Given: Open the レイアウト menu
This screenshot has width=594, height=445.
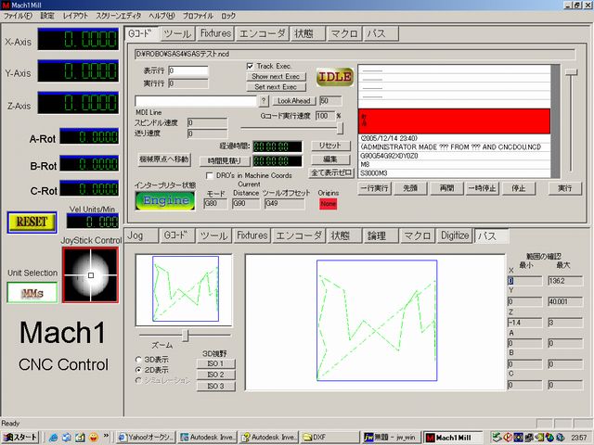Looking at the screenshot, I should (75, 16).
